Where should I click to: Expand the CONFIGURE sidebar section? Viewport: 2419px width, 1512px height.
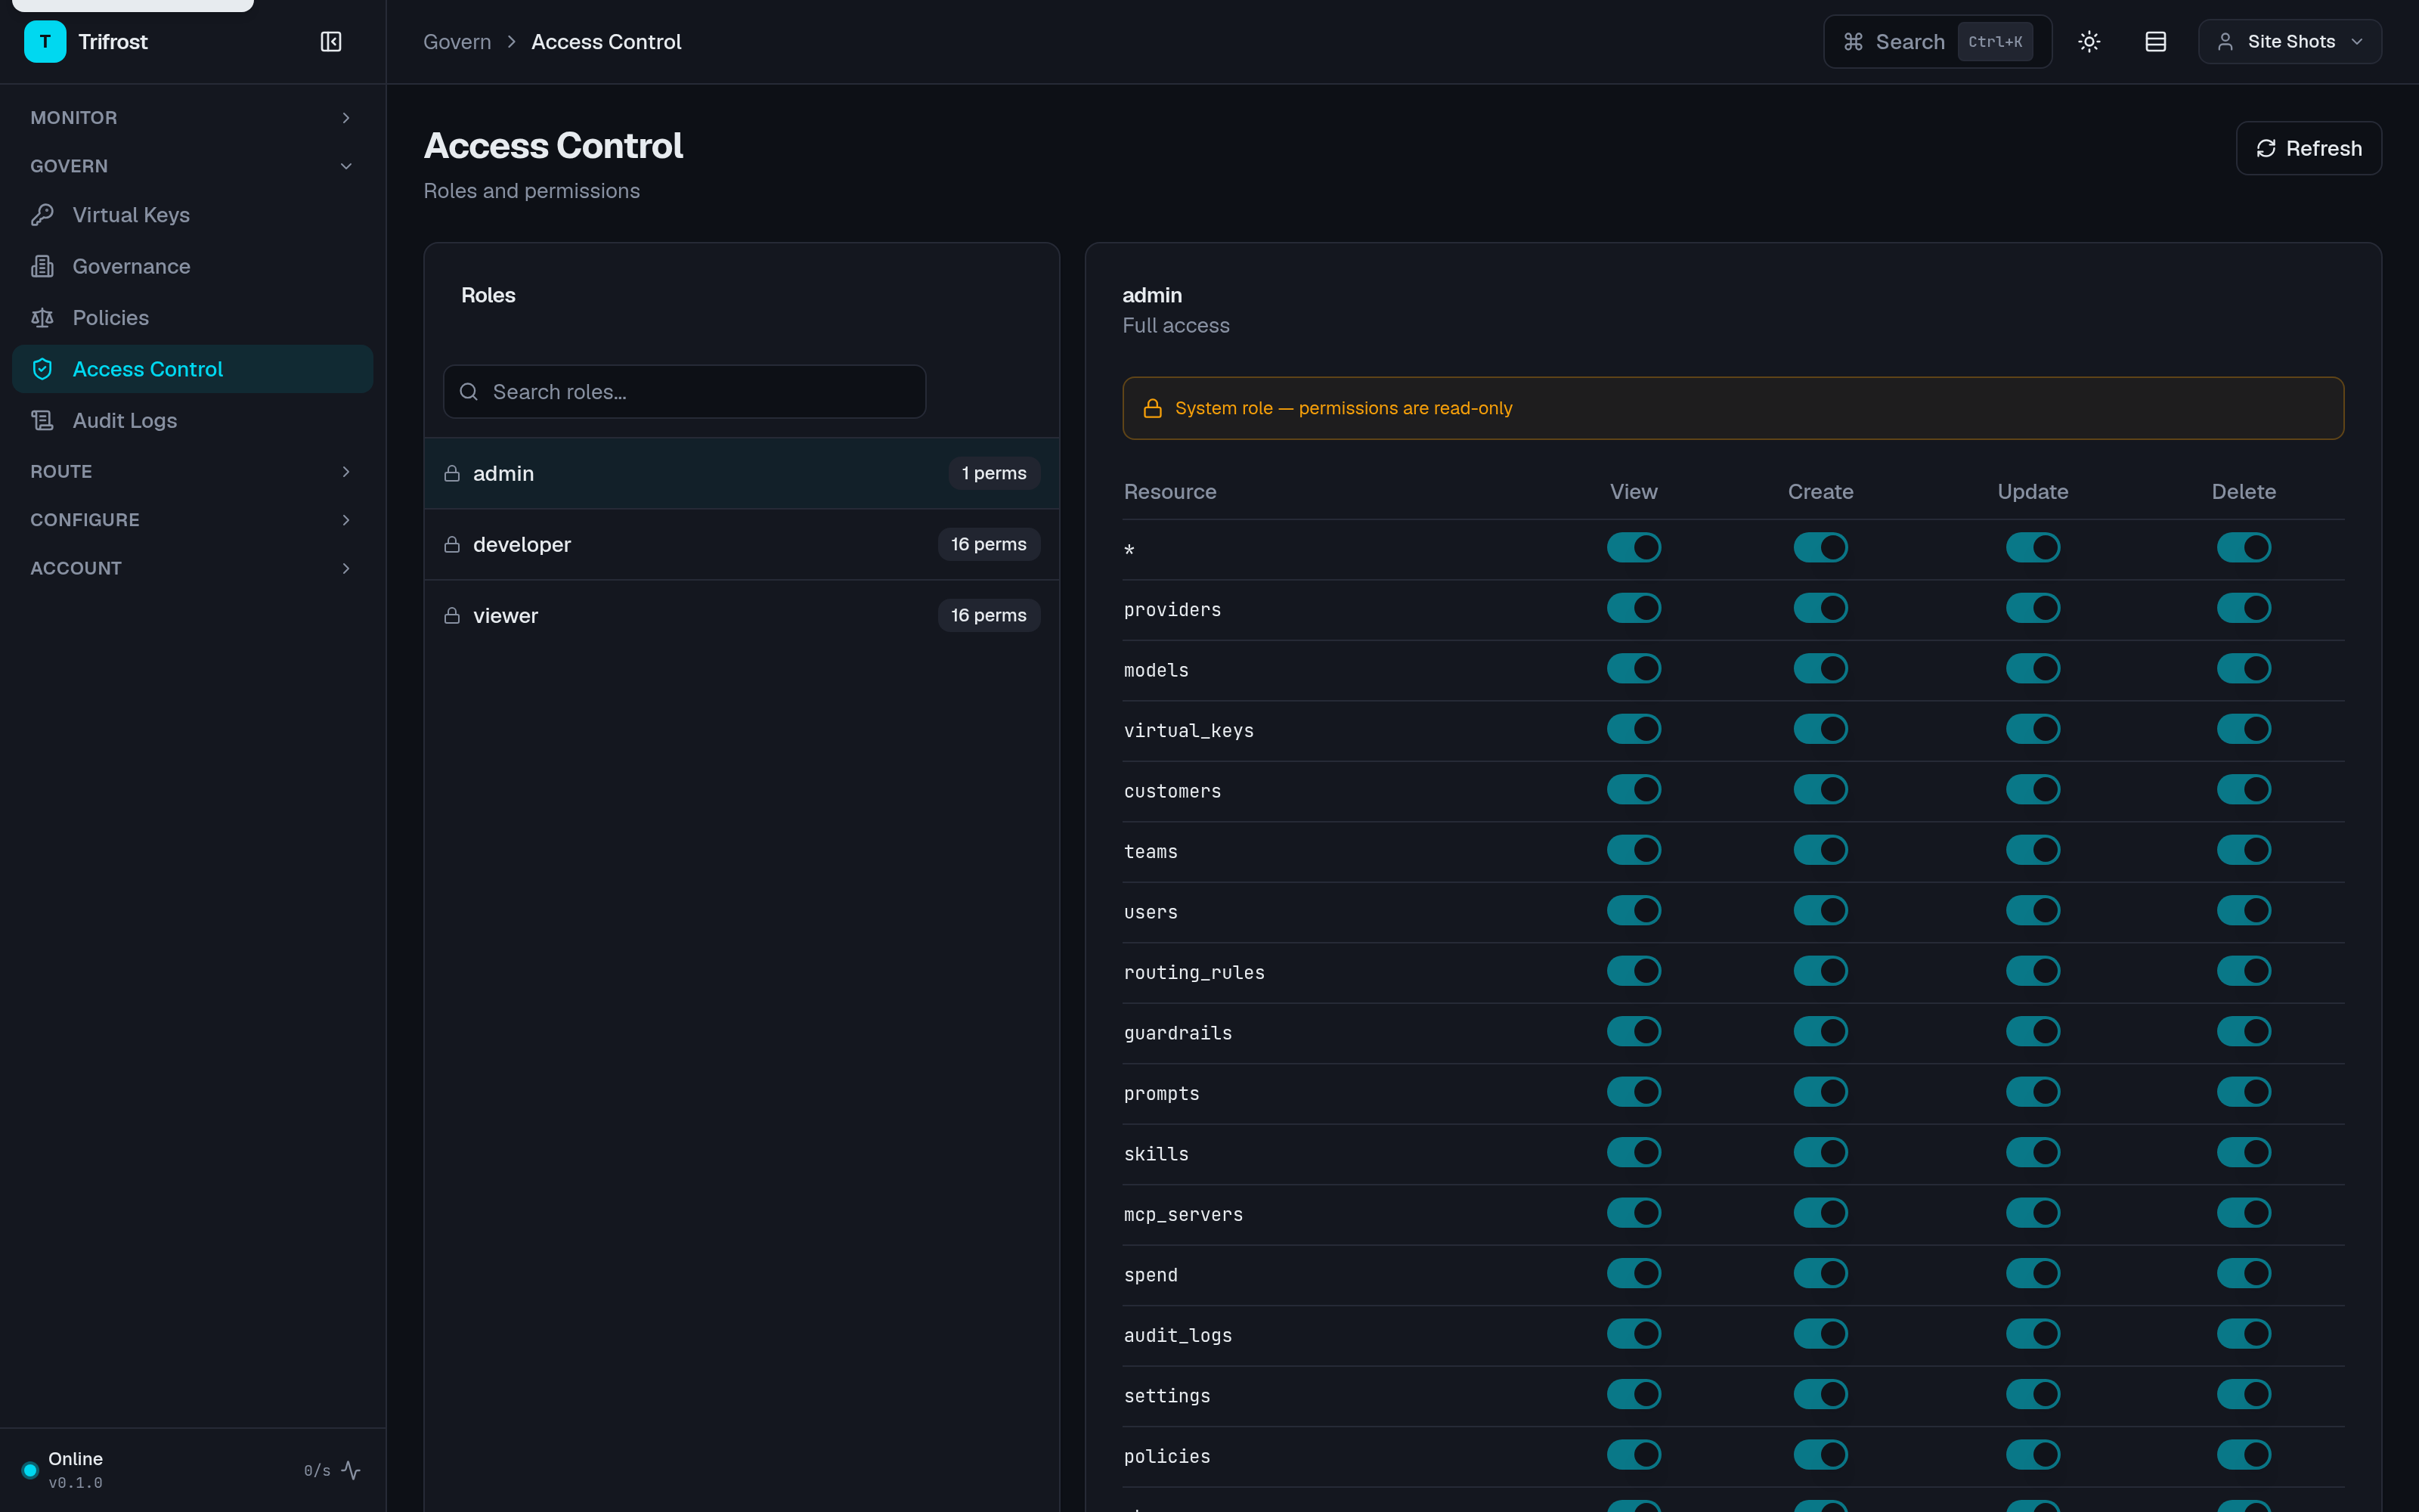point(192,520)
